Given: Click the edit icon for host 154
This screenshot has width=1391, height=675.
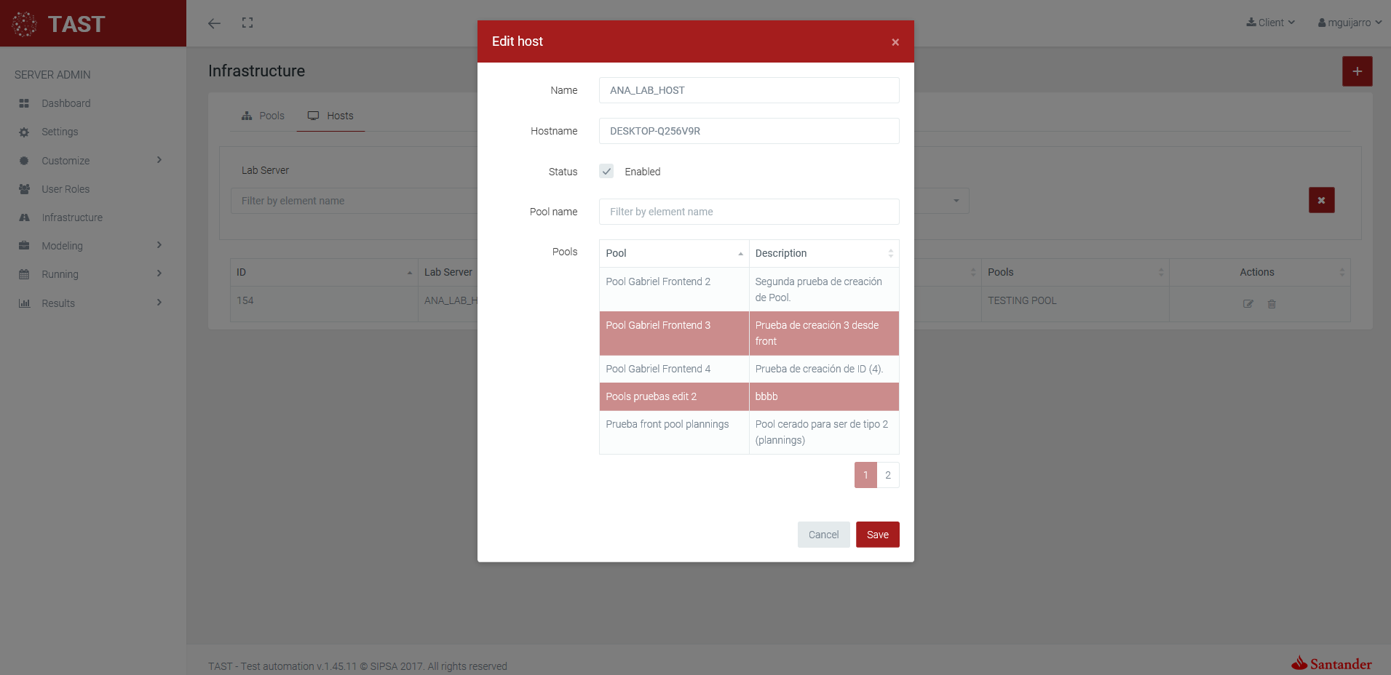Looking at the screenshot, I should click(1248, 304).
